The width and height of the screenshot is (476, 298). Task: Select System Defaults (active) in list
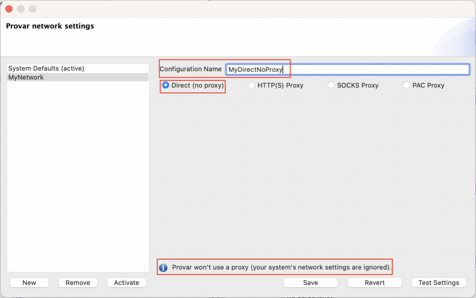[78, 68]
